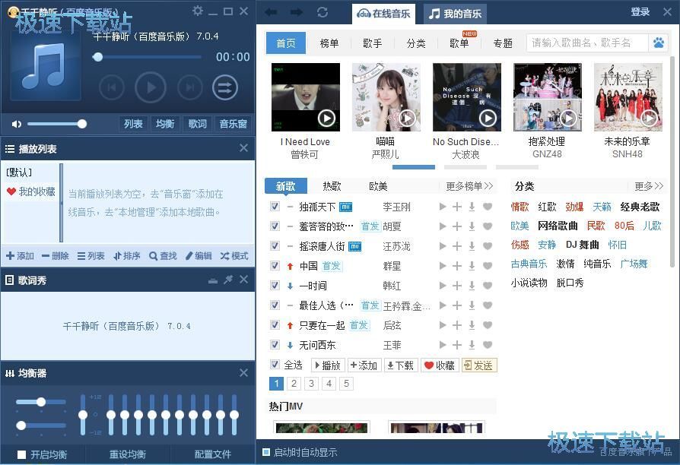Toggle 启动时自动显示 checkbox

coord(266,452)
